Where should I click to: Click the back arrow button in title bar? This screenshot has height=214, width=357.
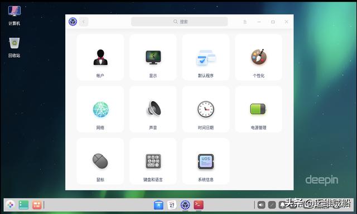[x=84, y=22]
